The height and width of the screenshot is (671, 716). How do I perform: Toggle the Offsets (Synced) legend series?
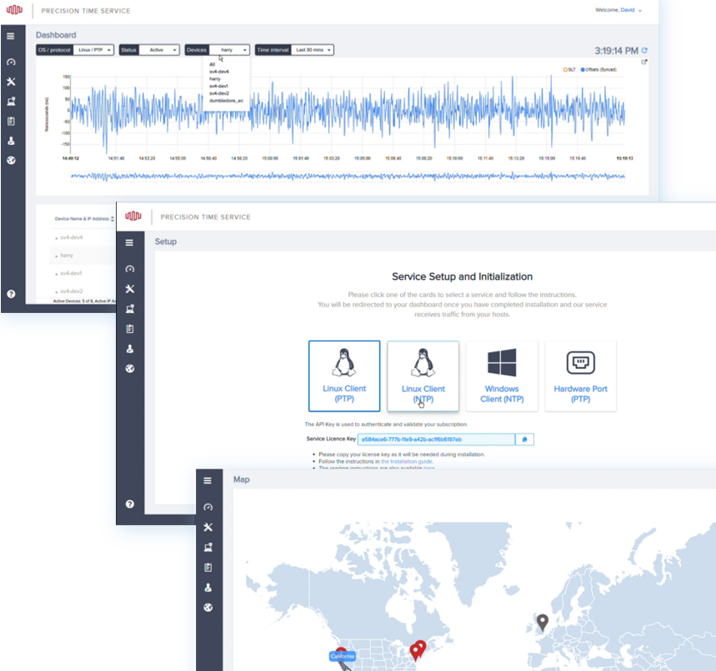pyautogui.click(x=599, y=70)
